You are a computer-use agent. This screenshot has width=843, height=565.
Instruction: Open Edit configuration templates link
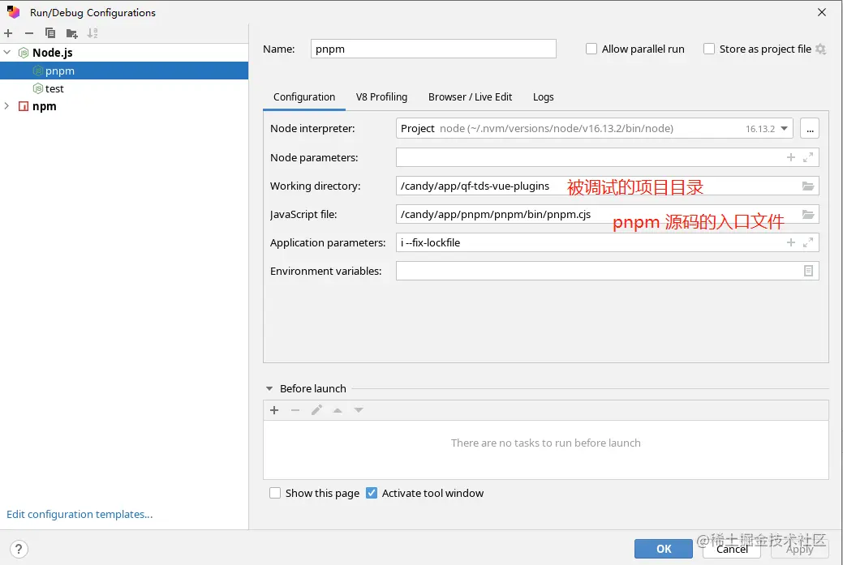[x=80, y=514]
